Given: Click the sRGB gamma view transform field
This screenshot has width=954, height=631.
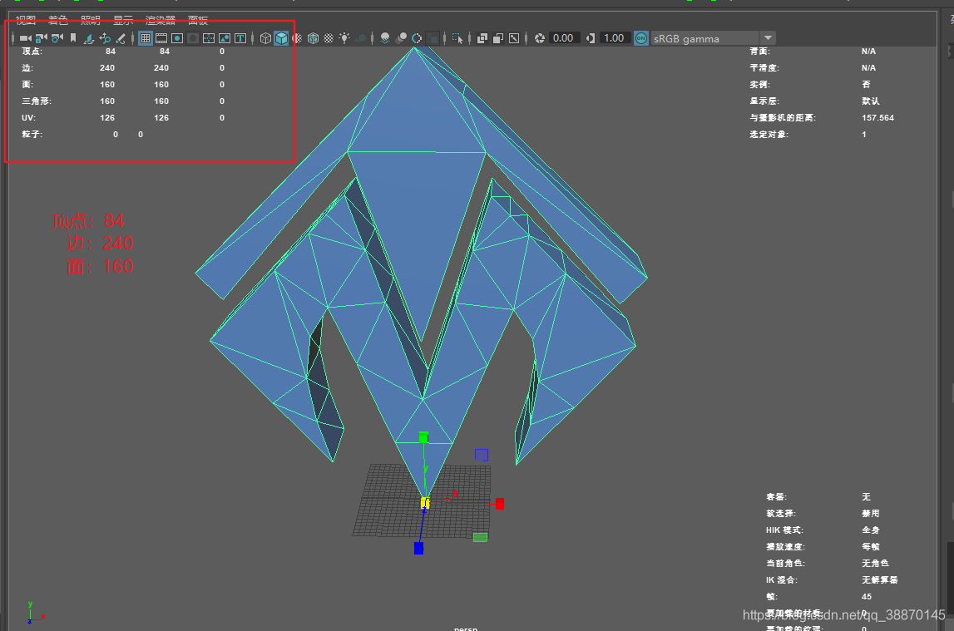Looking at the screenshot, I should [x=704, y=38].
